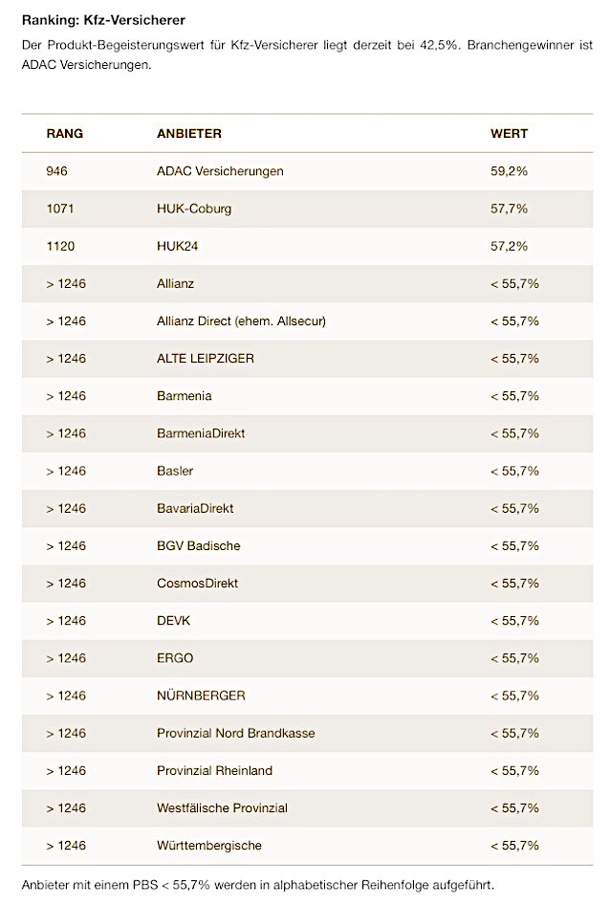This screenshot has height=906, width=610.
Task: Click the NÜRNBERGER provider name
Action: coord(201,696)
